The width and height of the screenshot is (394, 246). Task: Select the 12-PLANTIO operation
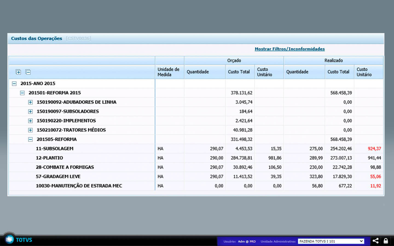49,158
